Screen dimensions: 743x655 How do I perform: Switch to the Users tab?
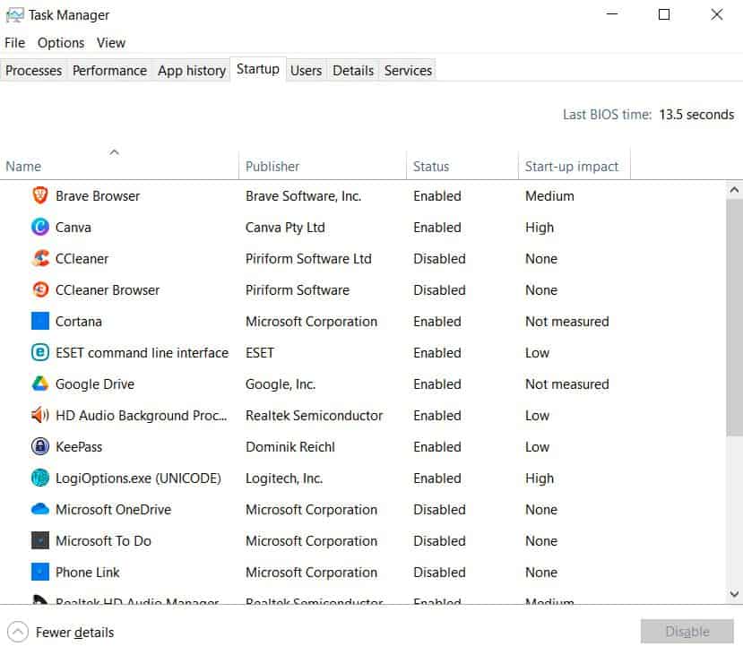(x=306, y=71)
